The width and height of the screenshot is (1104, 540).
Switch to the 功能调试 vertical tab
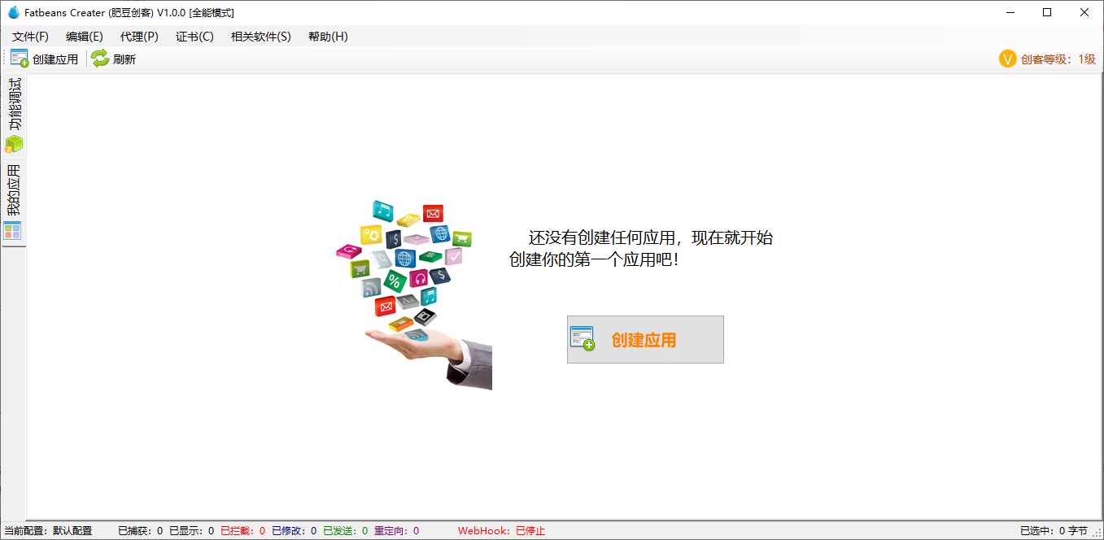(x=14, y=106)
